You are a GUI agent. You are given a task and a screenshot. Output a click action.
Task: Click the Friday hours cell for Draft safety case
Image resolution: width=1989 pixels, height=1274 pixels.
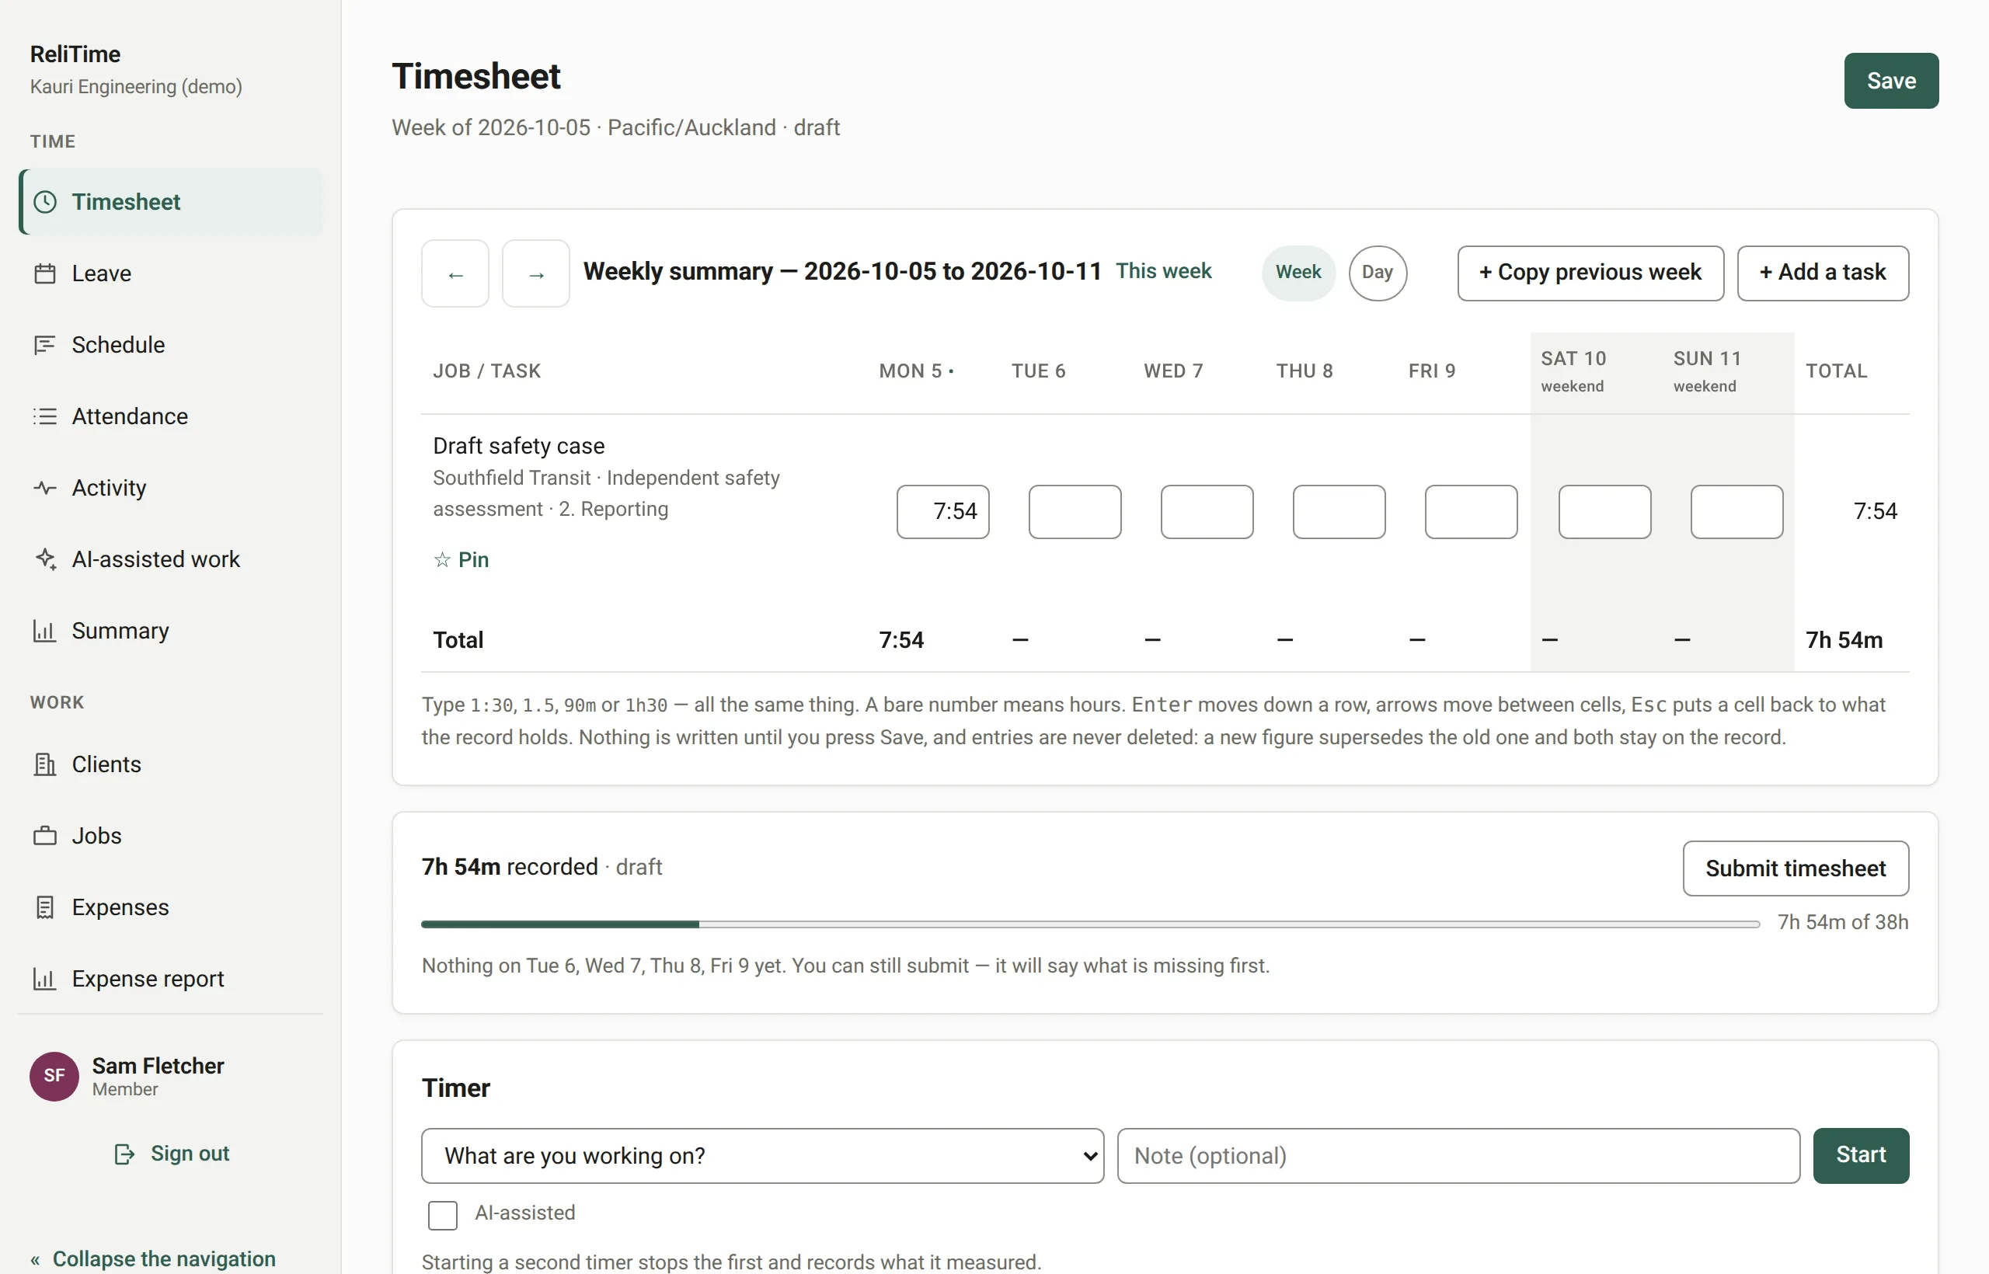coord(1471,512)
